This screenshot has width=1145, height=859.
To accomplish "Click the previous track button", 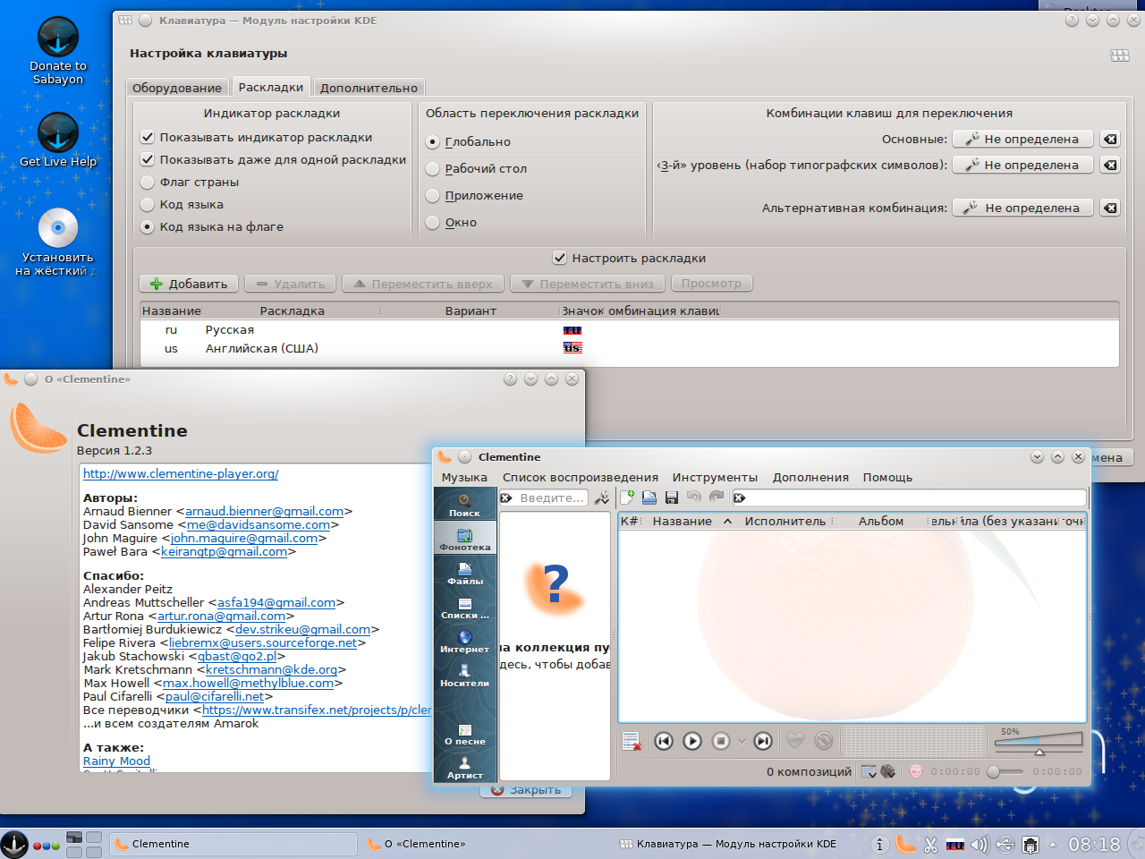I will (x=664, y=741).
